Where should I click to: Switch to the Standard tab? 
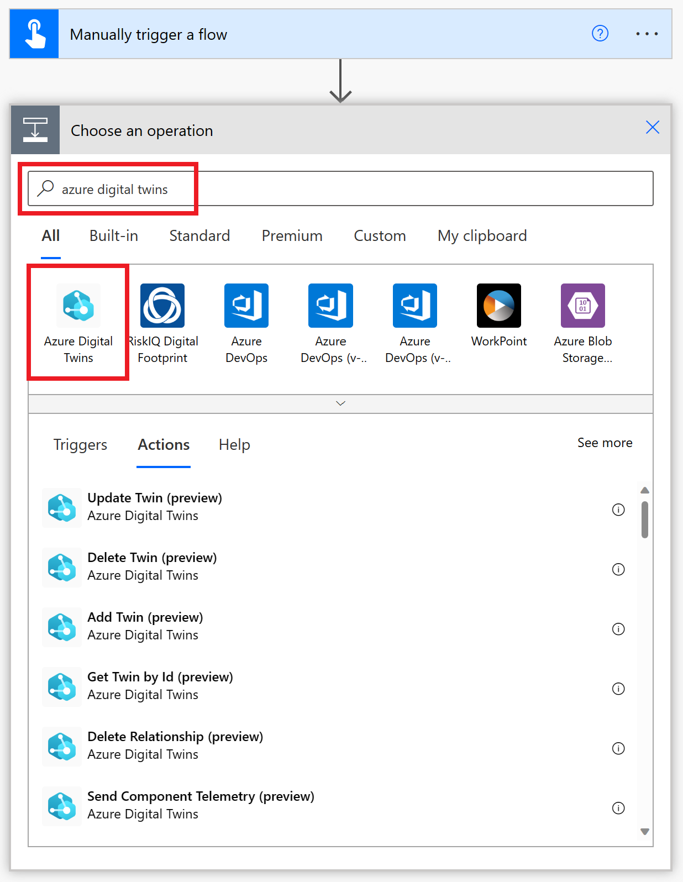199,236
